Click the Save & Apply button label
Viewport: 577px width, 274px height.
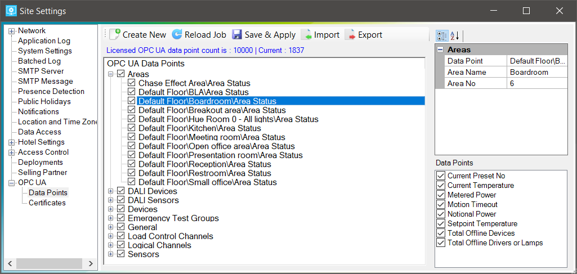[270, 35]
